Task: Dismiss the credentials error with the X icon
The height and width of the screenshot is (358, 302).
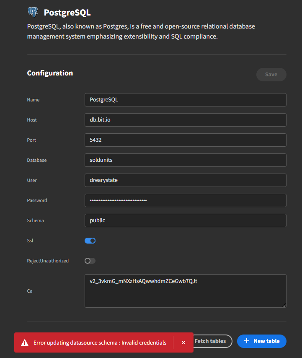Action: point(183,342)
